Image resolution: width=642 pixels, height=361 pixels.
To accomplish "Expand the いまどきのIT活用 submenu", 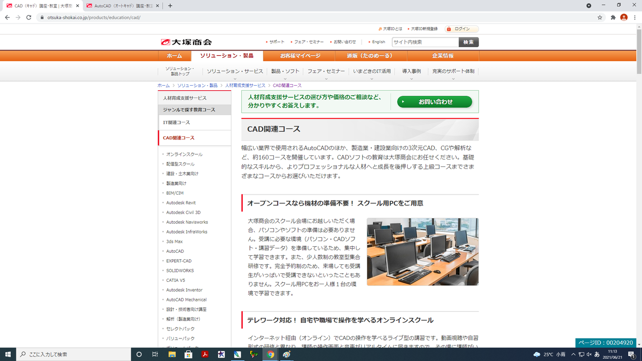I will point(372,71).
